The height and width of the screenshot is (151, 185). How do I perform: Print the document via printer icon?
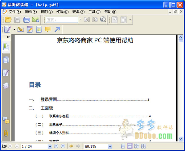click(27, 20)
